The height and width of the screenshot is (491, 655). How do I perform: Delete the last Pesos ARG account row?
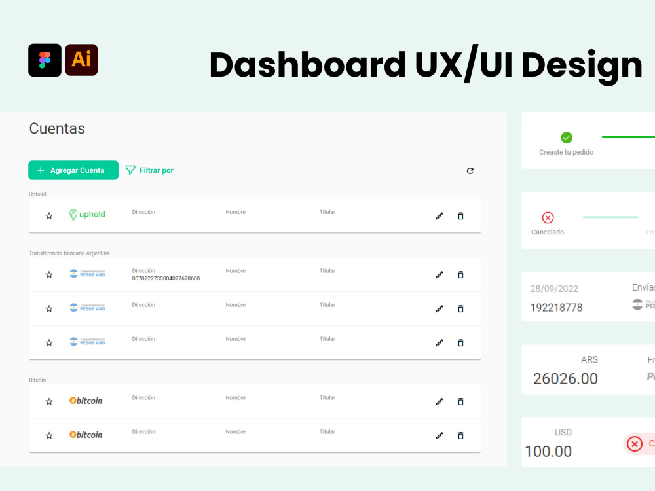coord(460,343)
